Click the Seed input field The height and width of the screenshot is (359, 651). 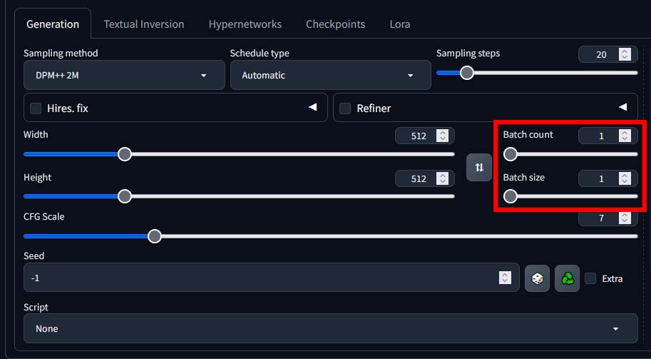pos(272,278)
